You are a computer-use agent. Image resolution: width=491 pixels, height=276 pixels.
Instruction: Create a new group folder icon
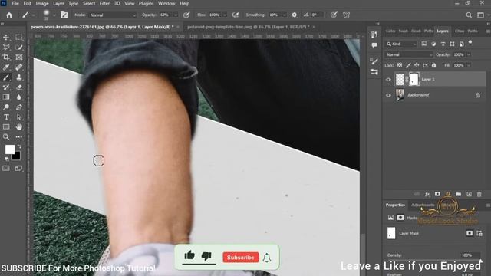tap(459, 194)
